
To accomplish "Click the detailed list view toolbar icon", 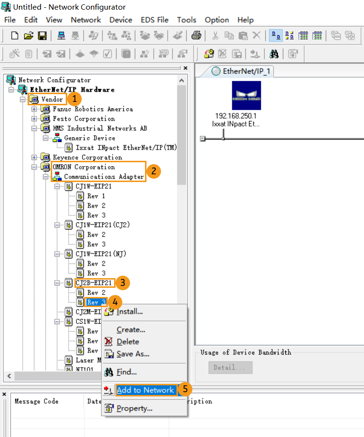I will click(x=317, y=36).
